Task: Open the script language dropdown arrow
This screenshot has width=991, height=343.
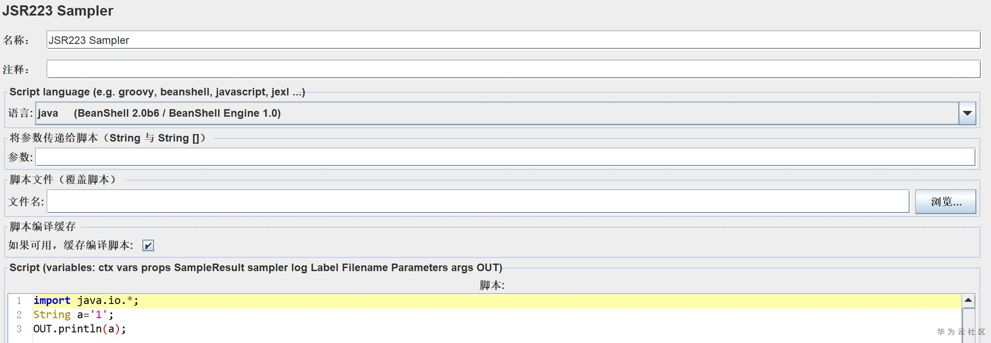Action: coord(967,113)
